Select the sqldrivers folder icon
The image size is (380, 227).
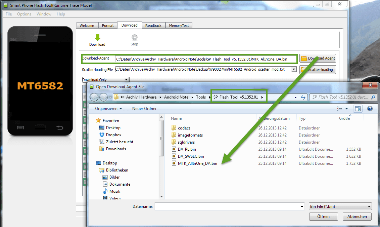tap(174, 142)
